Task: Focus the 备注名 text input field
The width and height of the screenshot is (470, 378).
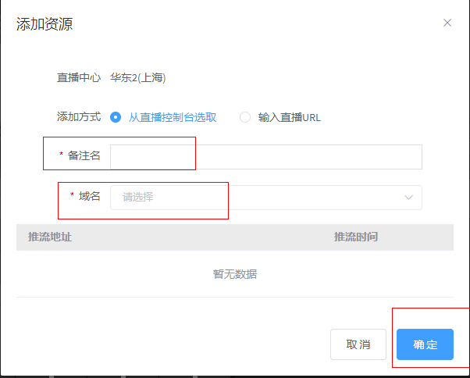Action: [265, 156]
